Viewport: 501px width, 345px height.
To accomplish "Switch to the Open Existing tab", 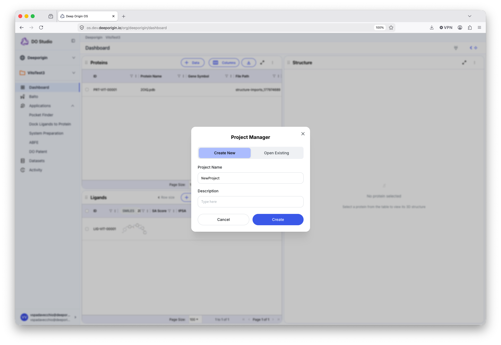I will [x=276, y=153].
